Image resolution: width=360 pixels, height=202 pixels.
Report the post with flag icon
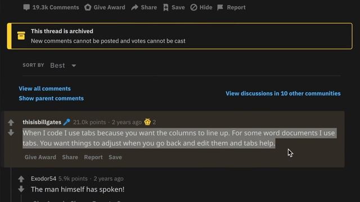(x=231, y=7)
